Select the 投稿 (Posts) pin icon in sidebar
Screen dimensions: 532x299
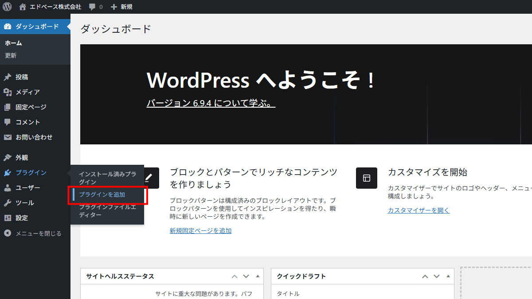pyautogui.click(x=7, y=77)
